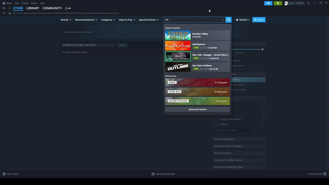
Task: Open announcements via the megaphone button
Action: click(268, 3)
